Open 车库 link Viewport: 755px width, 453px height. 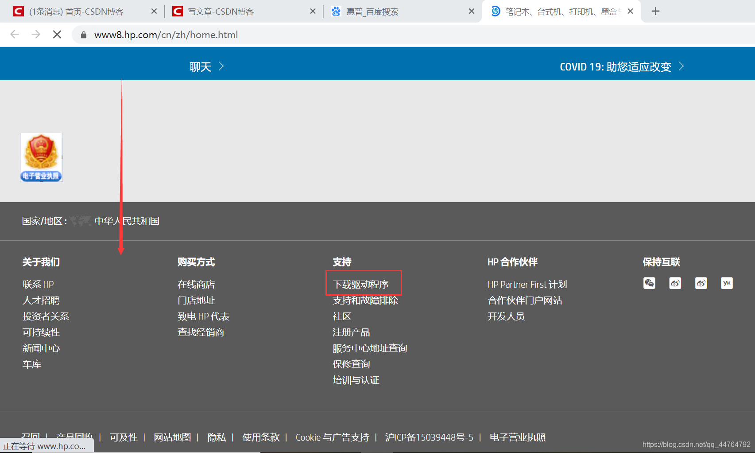pyautogui.click(x=32, y=364)
